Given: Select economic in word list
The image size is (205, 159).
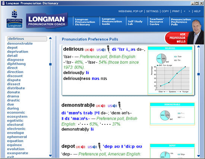Looking at the screenshot, I should point(16,112).
